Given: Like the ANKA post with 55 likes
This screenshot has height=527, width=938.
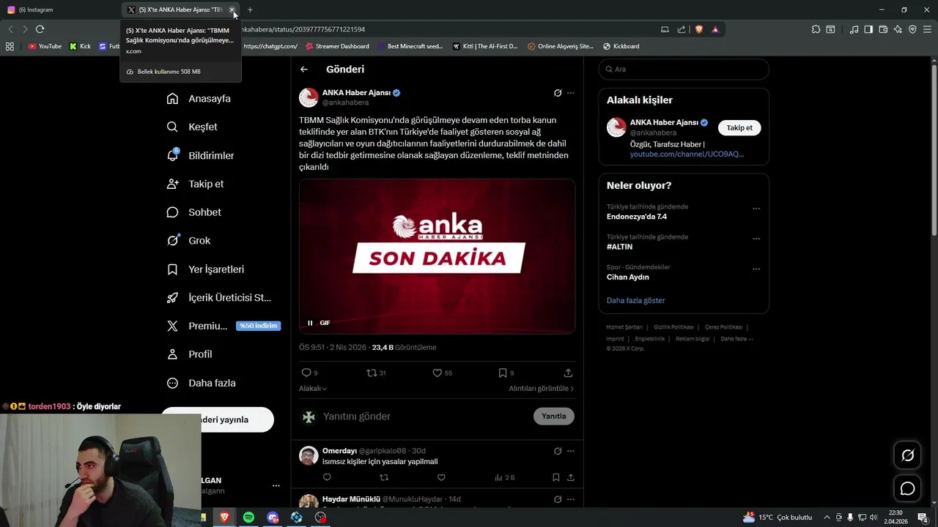Looking at the screenshot, I should 443,373.
